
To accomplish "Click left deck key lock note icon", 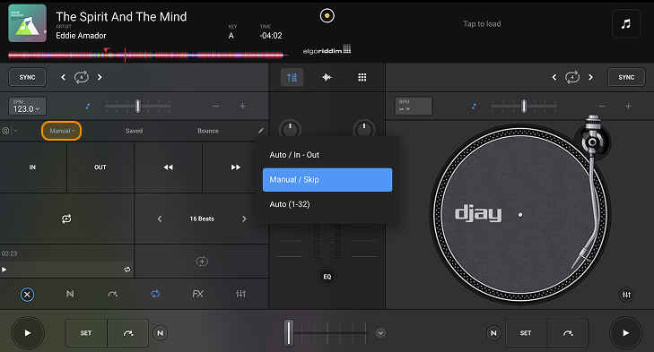I will [x=88, y=107].
